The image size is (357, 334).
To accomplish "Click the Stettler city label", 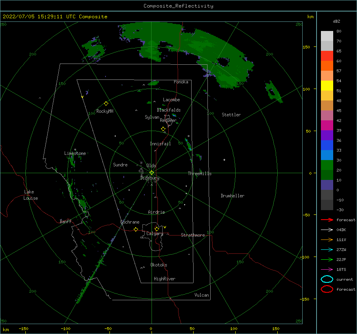I will click(231, 115).
